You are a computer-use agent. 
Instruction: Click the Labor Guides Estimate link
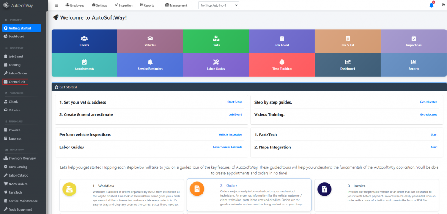[227, 147]
